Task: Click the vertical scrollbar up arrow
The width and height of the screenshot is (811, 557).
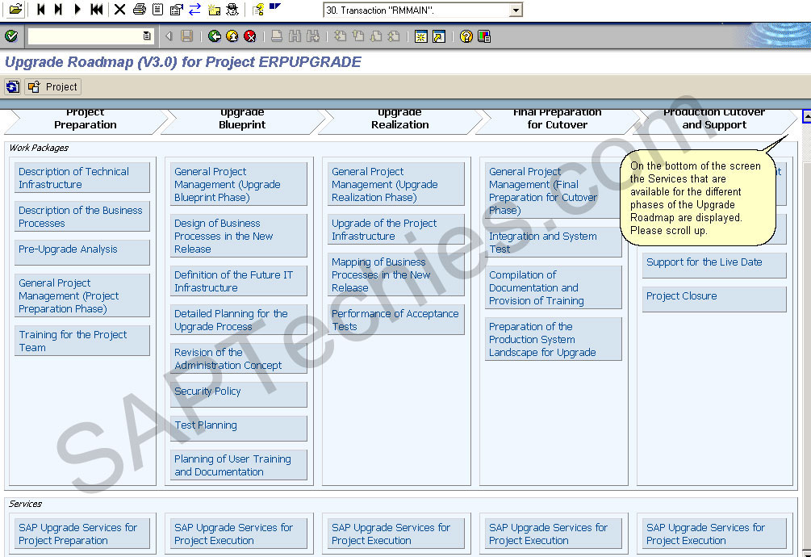Action: pos(806,116)
